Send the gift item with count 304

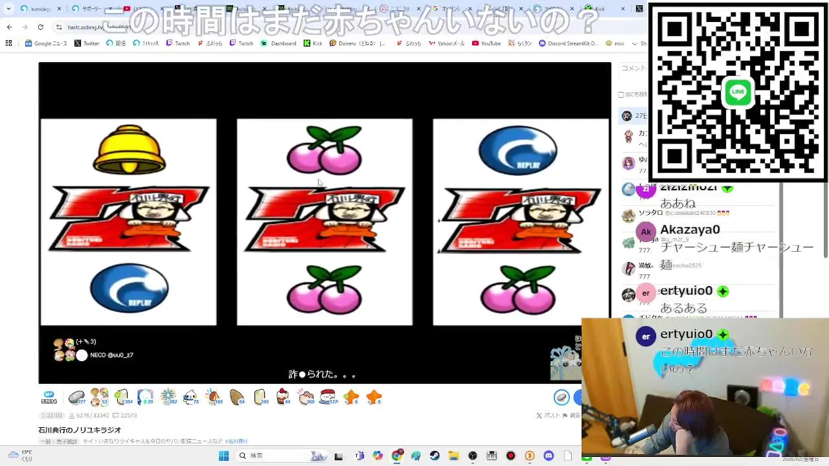click(122, 397)
